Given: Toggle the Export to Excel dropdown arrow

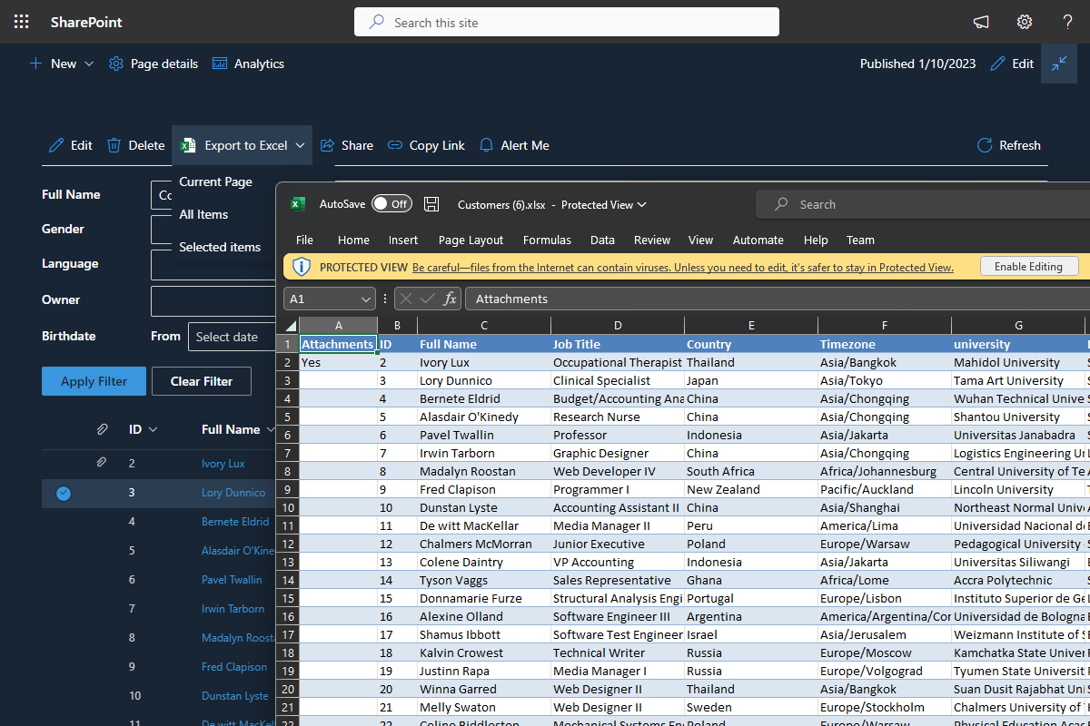Looking at the screenshot, I should [x=301, y=145].
